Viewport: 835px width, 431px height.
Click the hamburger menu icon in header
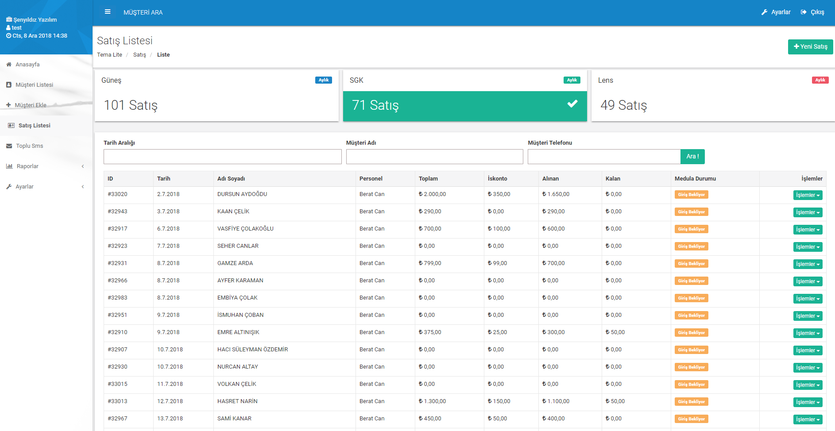point(108,12)
